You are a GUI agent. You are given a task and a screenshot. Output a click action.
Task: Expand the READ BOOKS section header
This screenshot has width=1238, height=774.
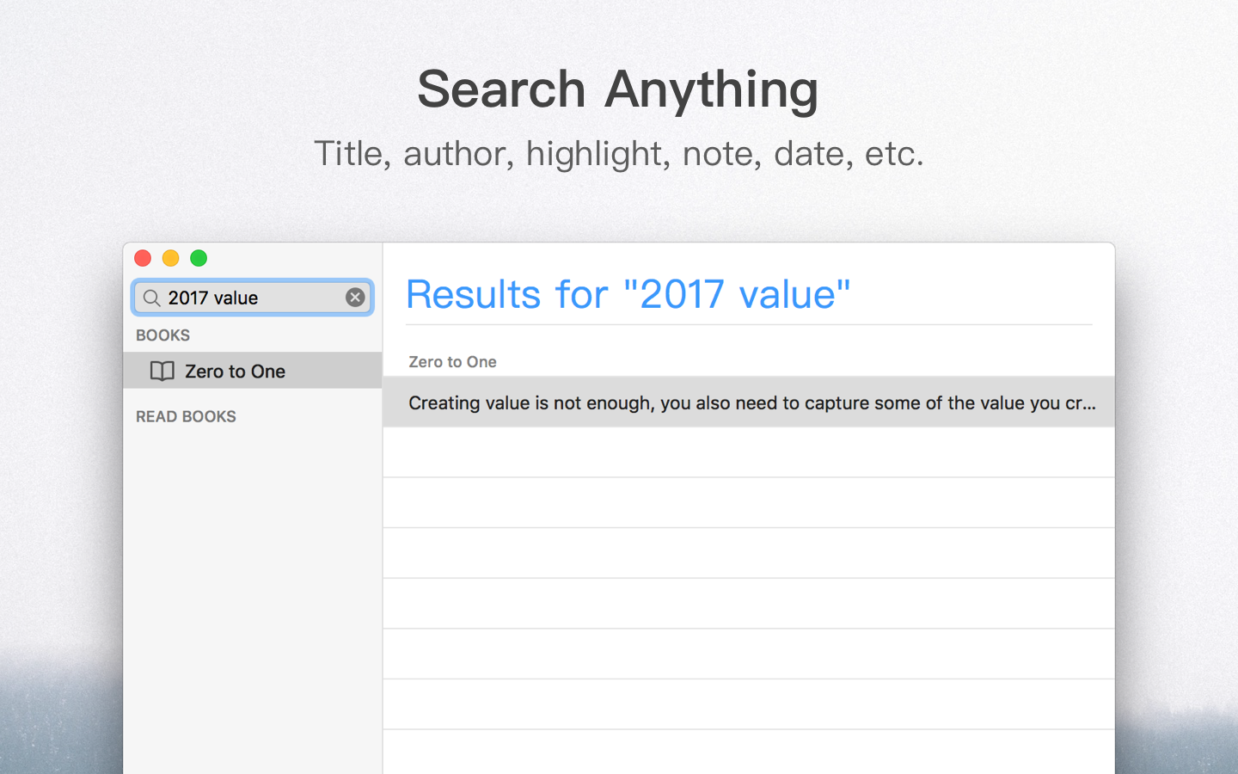click(186, 416)
